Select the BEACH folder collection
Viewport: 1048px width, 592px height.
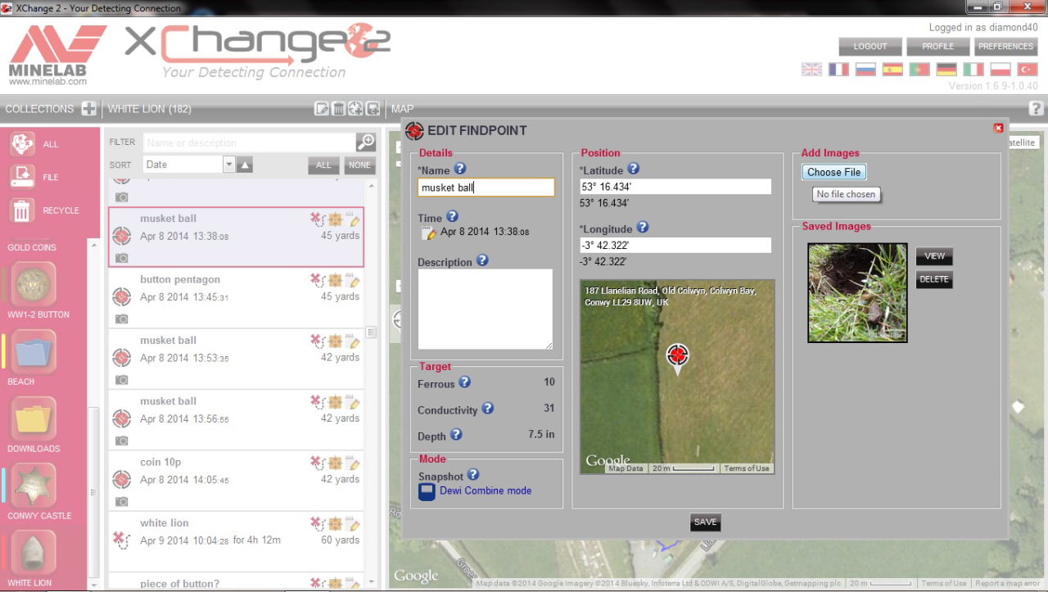point(34,352)
